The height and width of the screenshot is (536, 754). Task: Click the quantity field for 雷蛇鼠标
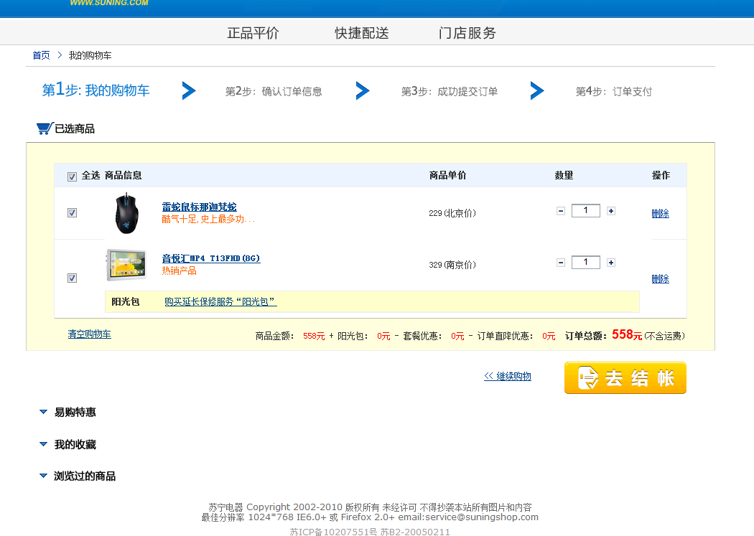coord(586,210)
